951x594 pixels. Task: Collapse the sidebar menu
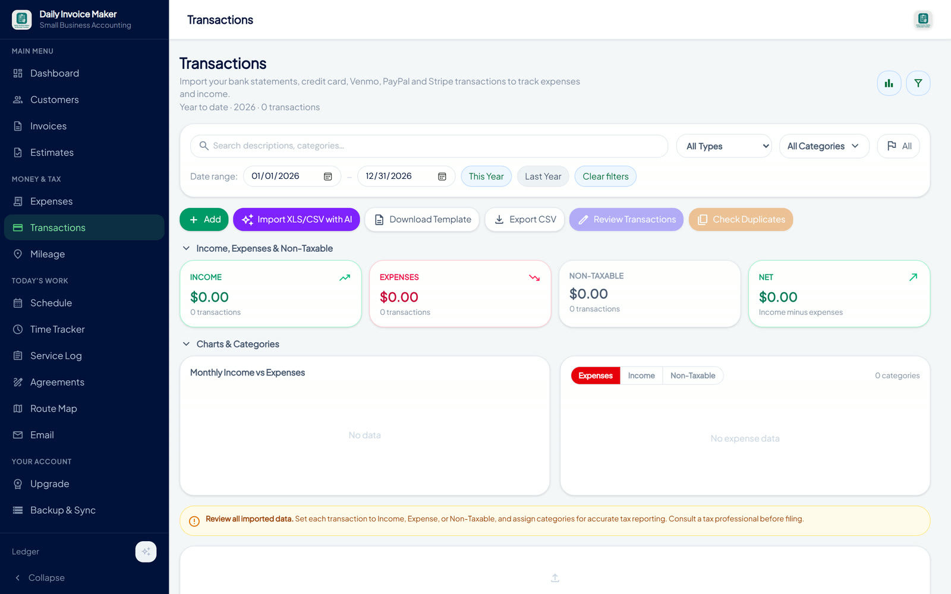click(39, 578)
